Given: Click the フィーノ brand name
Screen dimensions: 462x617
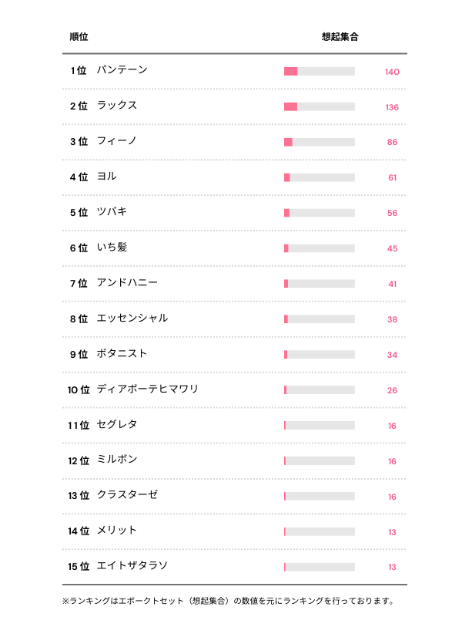Looking at the screenshot, I should click(117, 141).
